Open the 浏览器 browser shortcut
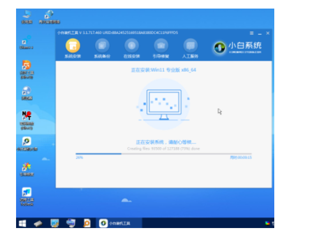 tap(27, 93)
